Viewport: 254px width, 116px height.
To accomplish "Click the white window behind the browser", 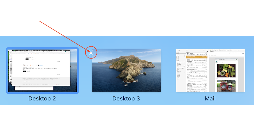I will tap(34, 88).
